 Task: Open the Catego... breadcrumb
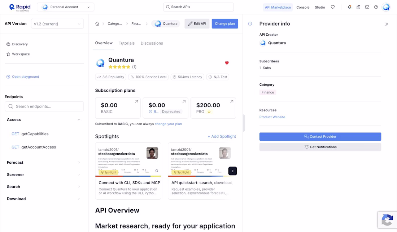coord(115,24)
